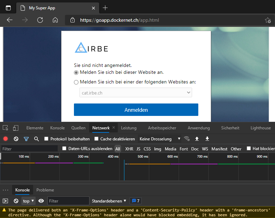
Task: Filter requests by JS type
Action: coord(139,149)
